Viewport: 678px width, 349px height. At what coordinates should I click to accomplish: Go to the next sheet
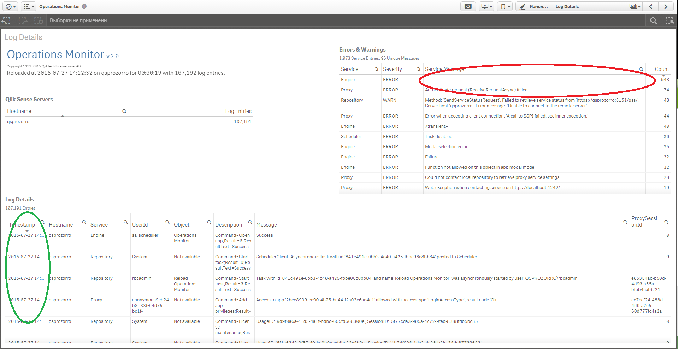(666, 6)
